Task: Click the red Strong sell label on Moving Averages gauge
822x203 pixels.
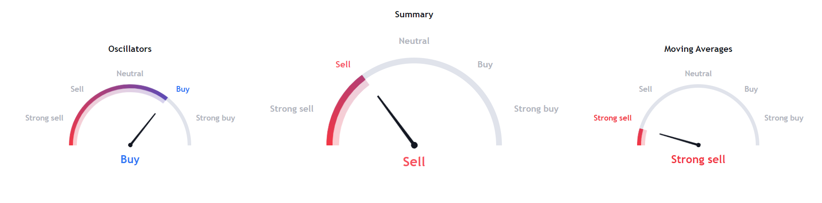Action: tap(612, 118)
